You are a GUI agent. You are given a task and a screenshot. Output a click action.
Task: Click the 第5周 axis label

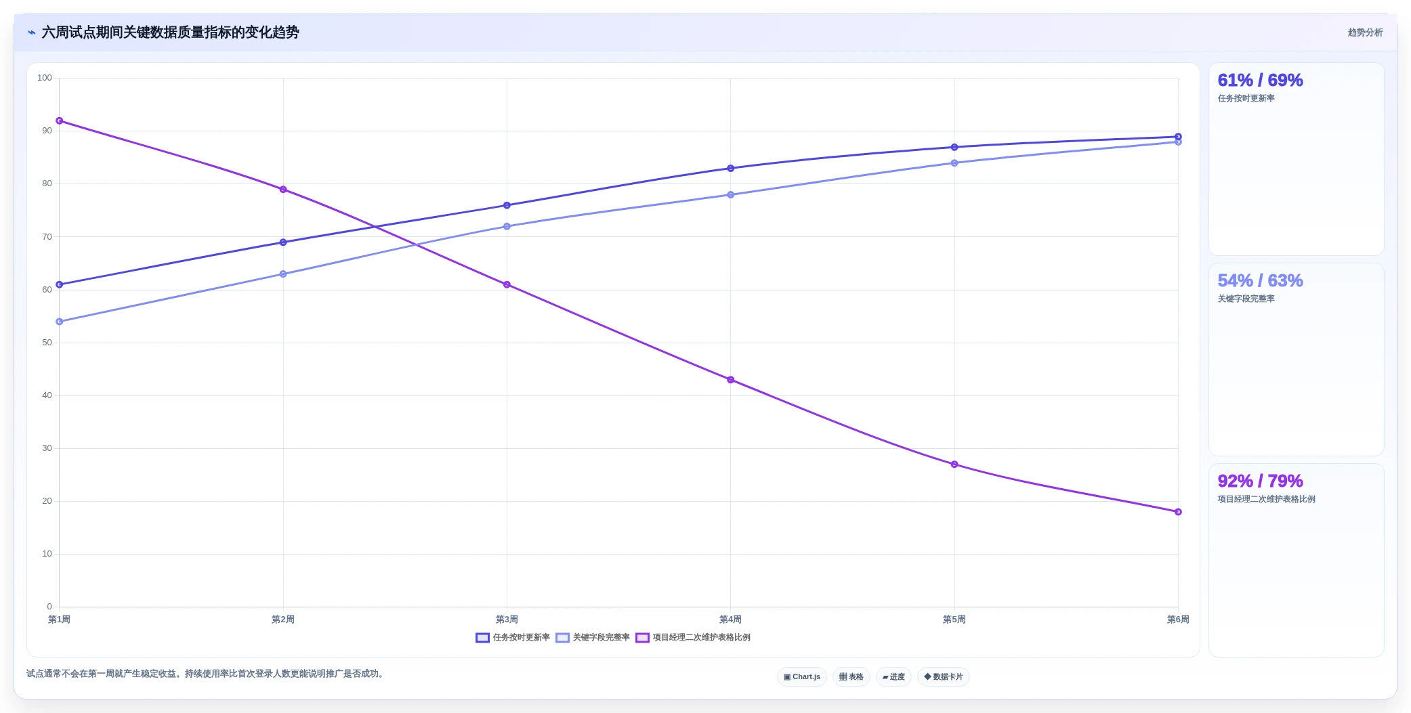[954, 620]
